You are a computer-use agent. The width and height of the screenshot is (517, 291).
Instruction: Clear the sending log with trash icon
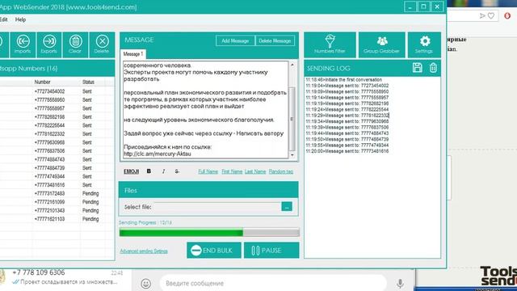(x=433, y=68)
